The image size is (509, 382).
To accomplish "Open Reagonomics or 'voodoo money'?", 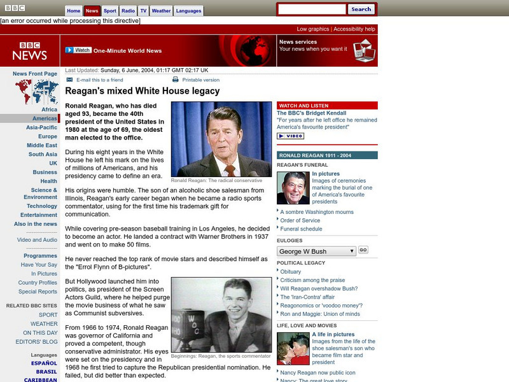I will coord(321,306).
